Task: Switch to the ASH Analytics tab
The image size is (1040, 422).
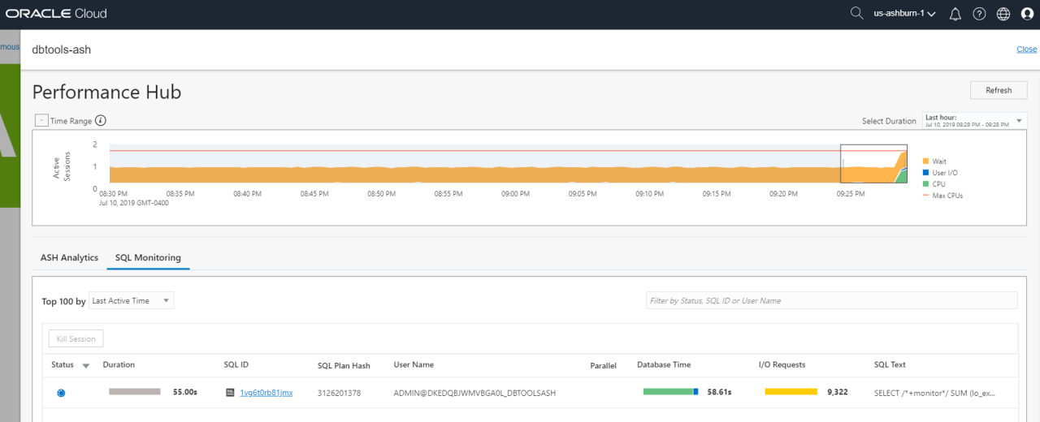Action: click(69, 257)
